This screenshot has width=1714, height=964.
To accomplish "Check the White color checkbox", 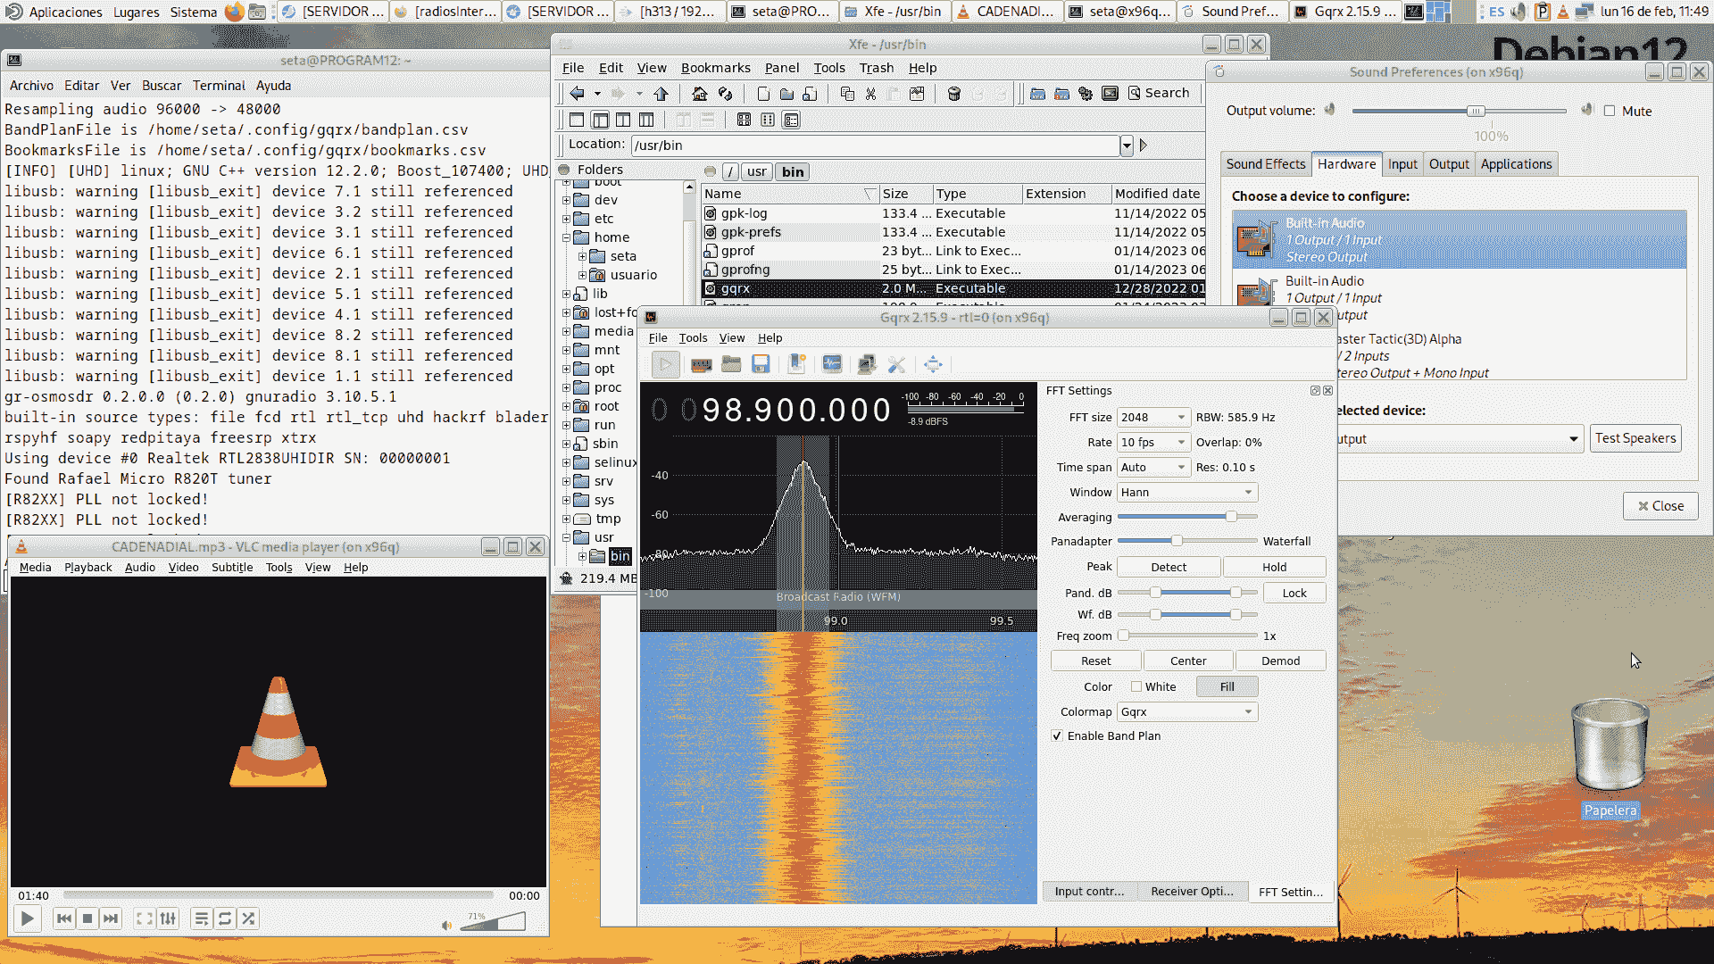I will [x=1136, y=686].
